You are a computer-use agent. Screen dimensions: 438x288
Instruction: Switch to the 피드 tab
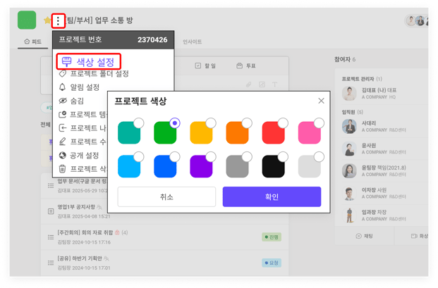[x=33, y=42]
